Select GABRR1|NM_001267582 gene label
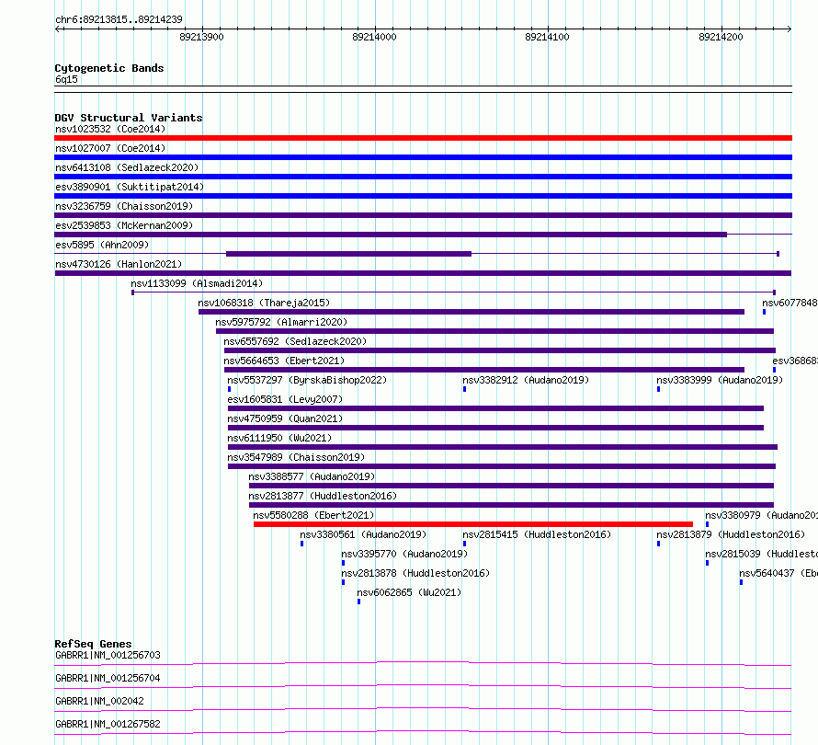 point(108,724)
